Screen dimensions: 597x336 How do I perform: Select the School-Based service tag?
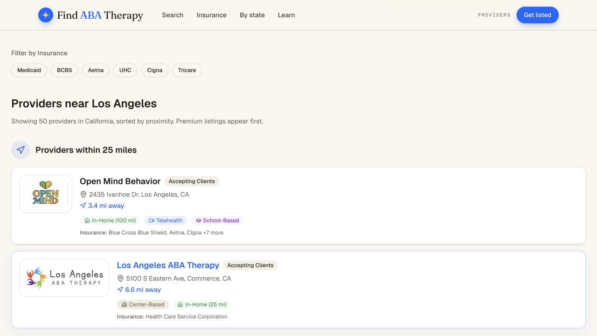pyautogui.click(x=217, y=220)
